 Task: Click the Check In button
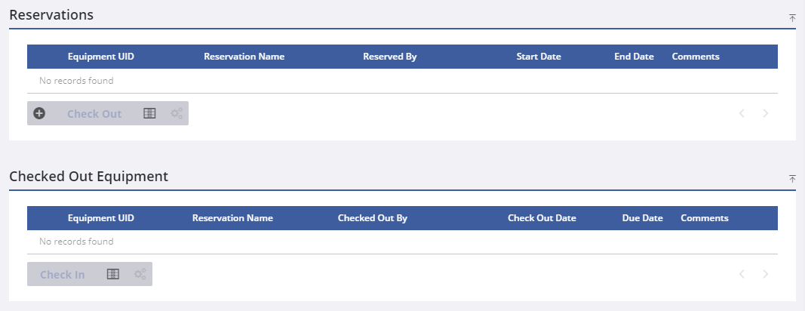pyautogui.click(x=62, y=275)
